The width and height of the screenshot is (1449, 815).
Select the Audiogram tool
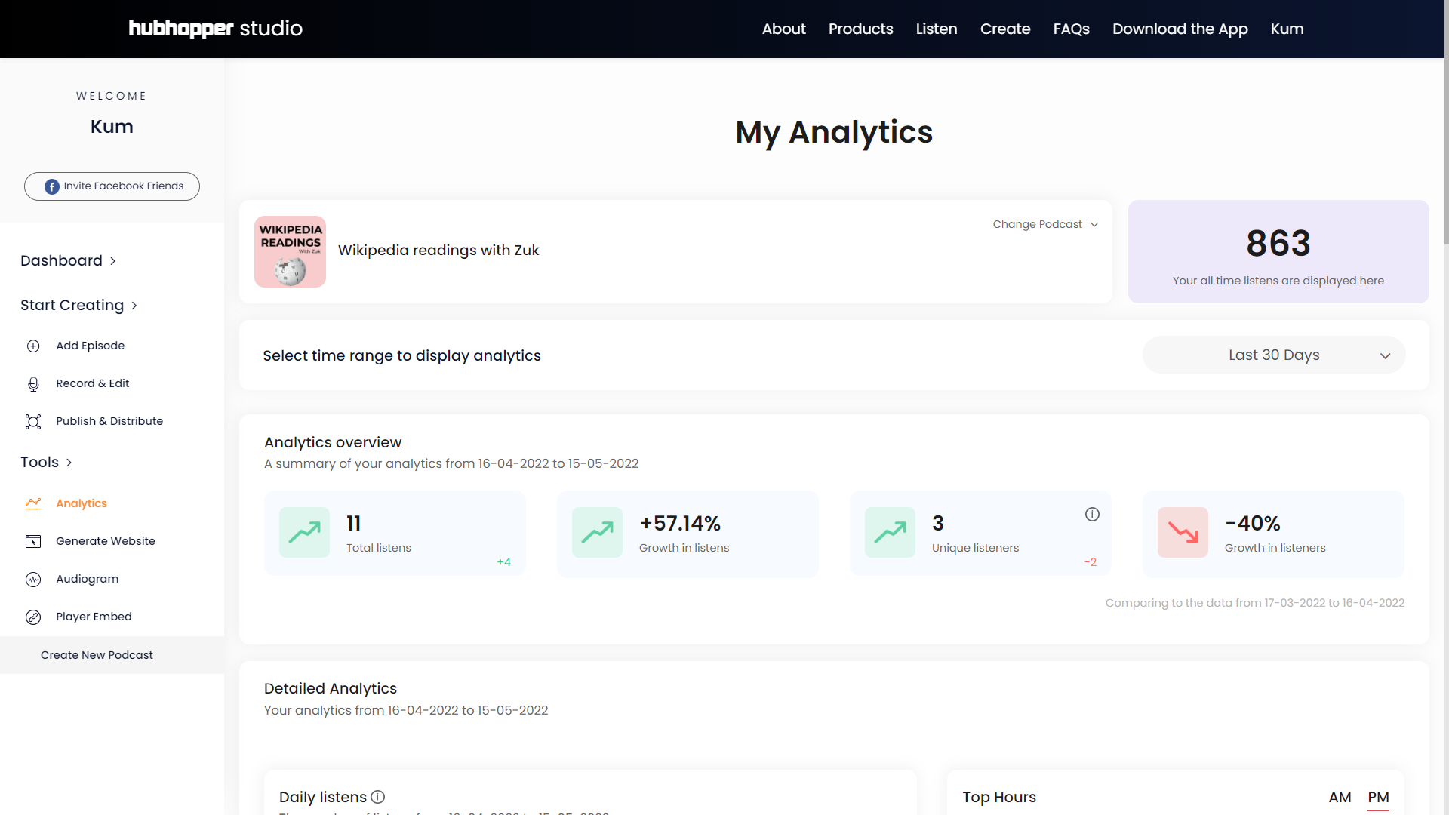click(x=87, y=579)
